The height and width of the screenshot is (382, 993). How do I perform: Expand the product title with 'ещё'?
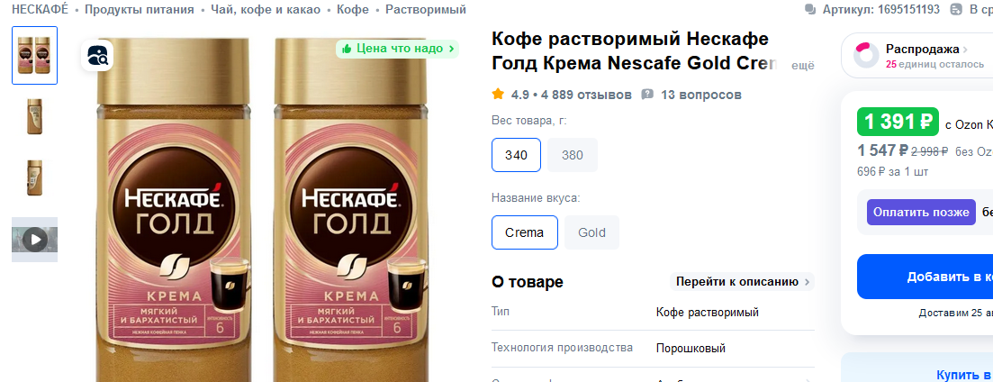802,65
